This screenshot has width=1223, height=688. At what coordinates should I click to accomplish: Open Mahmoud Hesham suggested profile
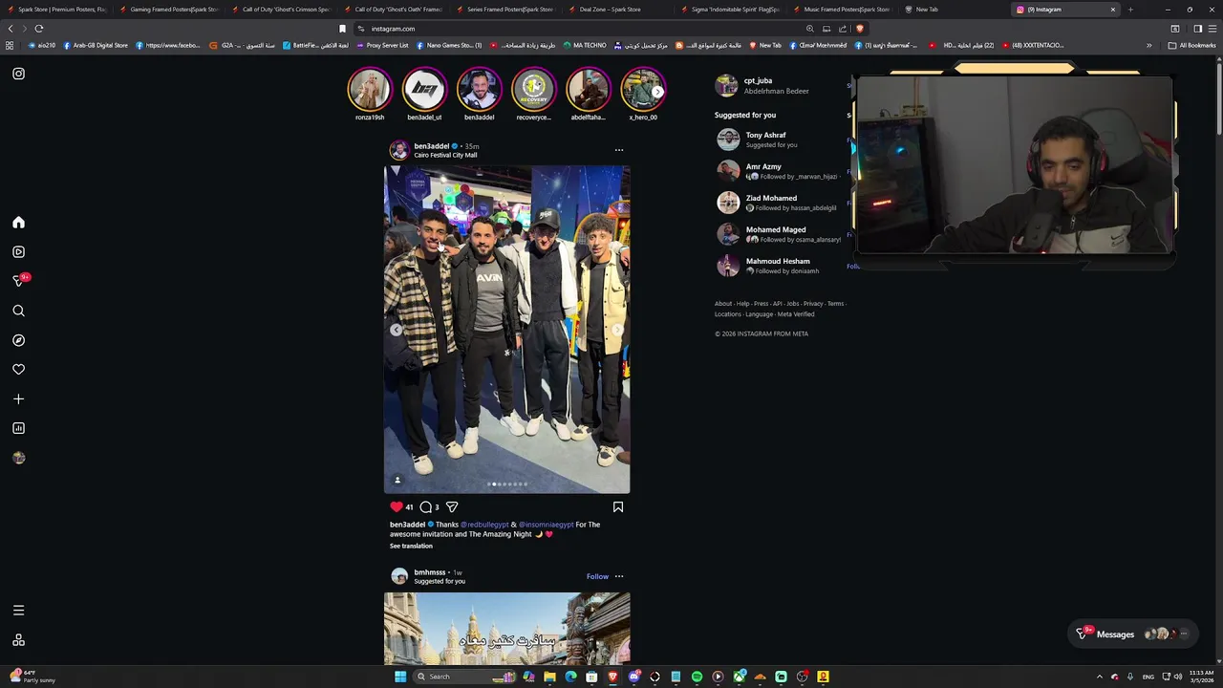coord(778,261)
